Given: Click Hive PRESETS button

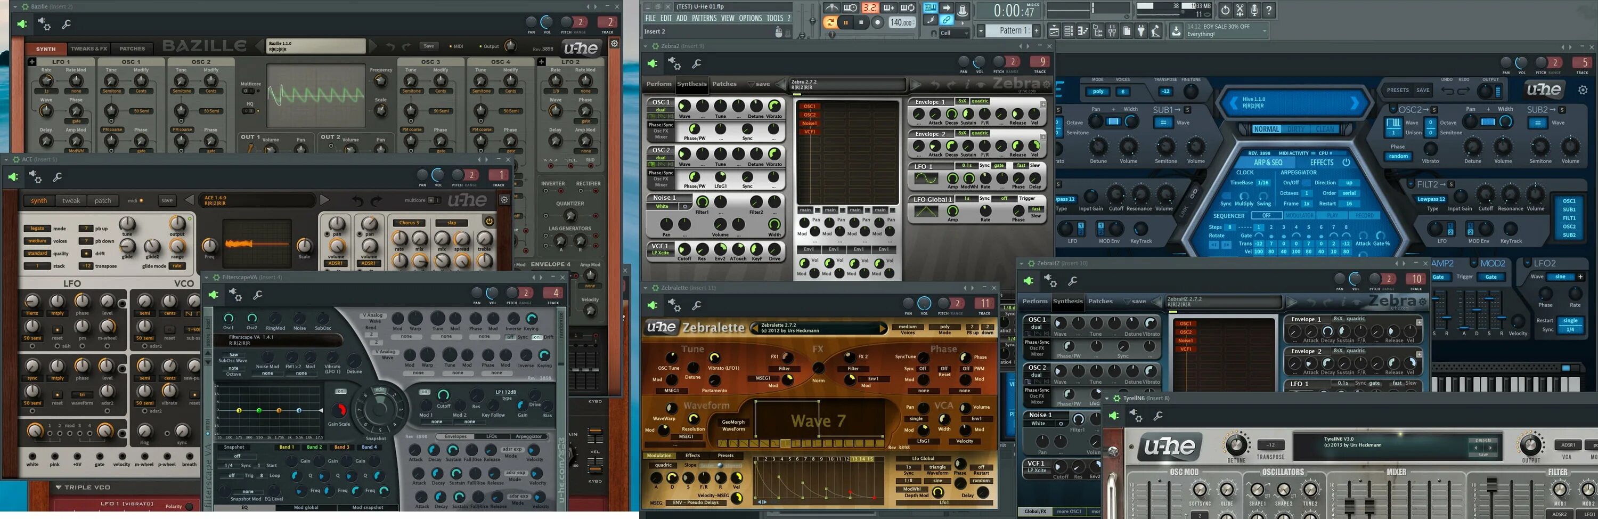Looking at the screenshot, I should [x=1398, y=91].
